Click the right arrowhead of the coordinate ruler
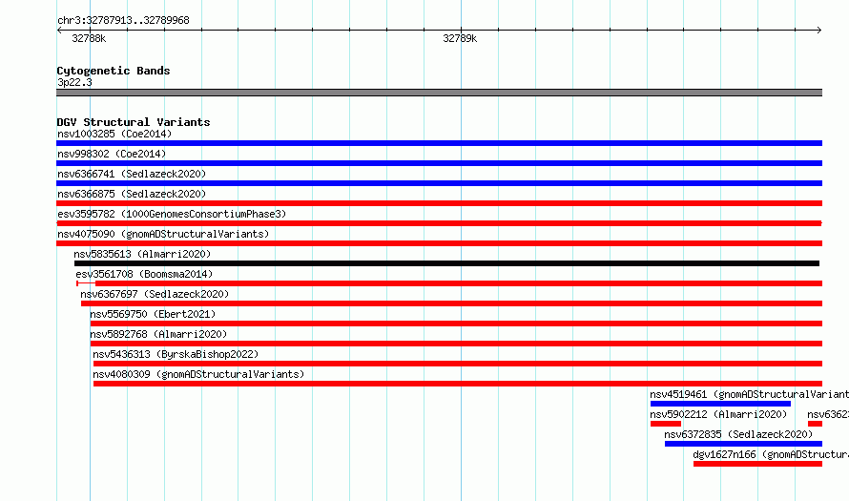The height and width of the screenshot is (501, 849). 819,31
